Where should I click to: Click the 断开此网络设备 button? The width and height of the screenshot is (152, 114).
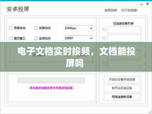[x=122, y=88]
